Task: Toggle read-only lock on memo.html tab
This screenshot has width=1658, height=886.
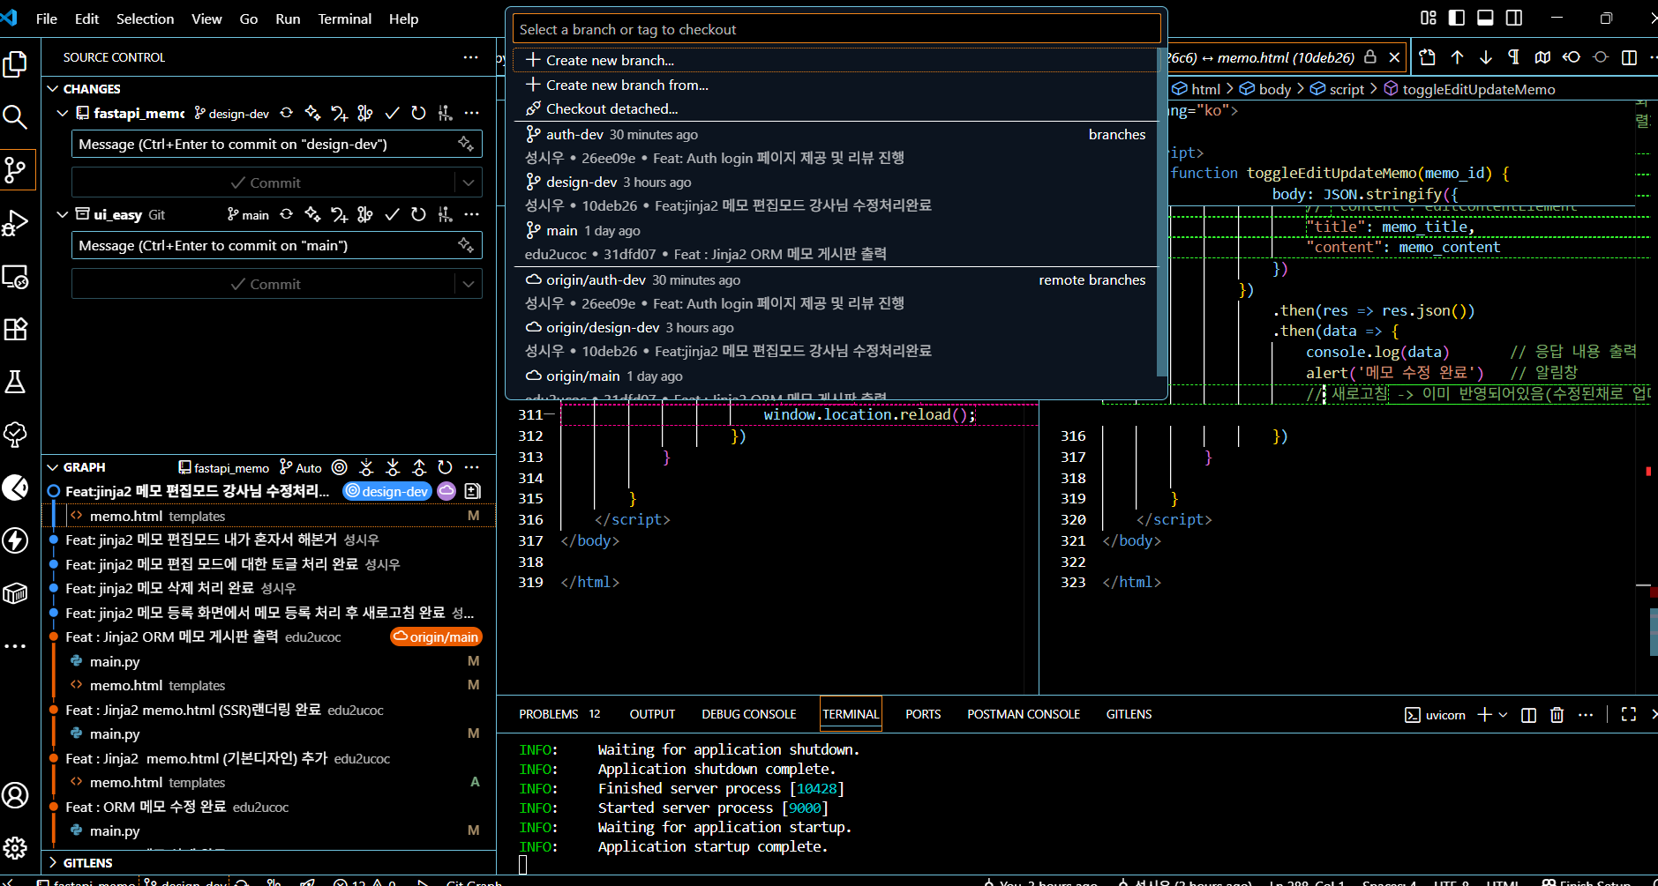Action: [1370, 57]
